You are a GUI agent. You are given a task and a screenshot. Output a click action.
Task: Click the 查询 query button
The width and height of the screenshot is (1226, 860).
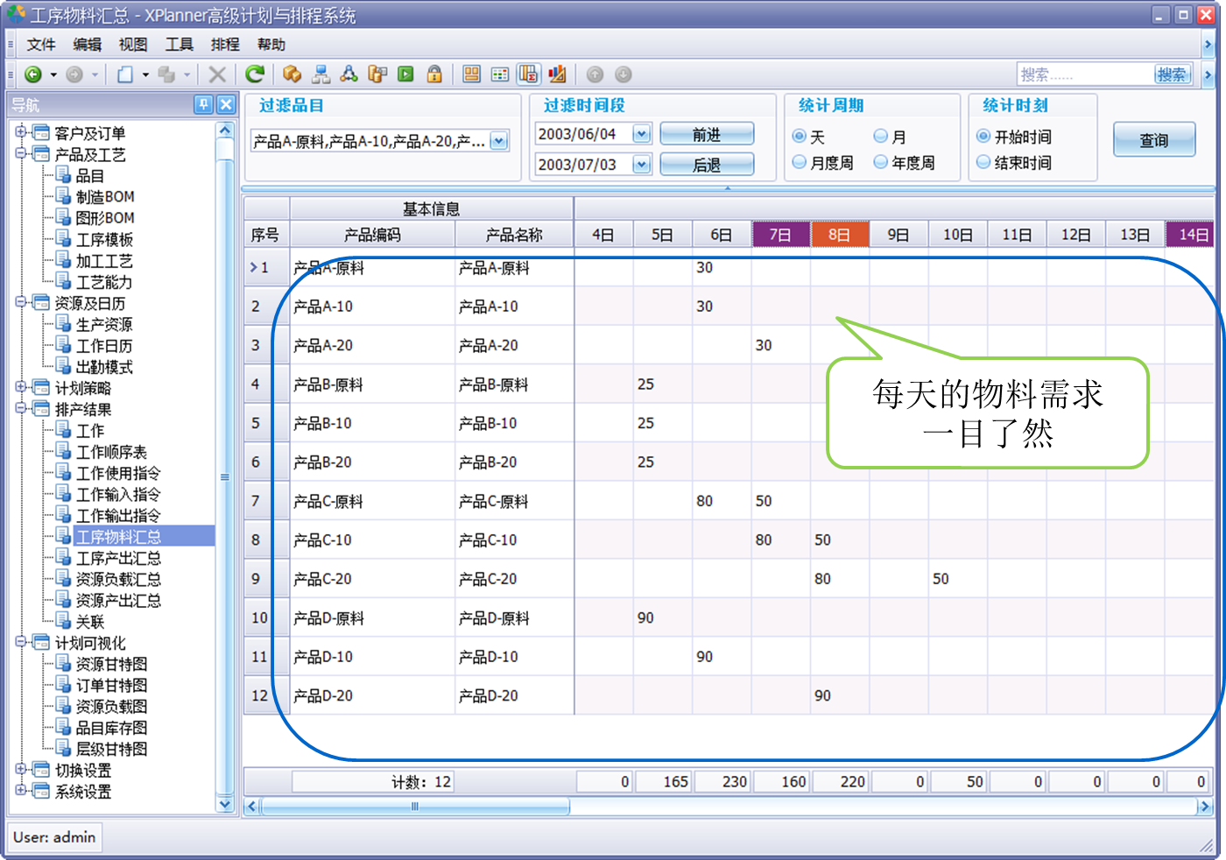(x=1153, y=140)
